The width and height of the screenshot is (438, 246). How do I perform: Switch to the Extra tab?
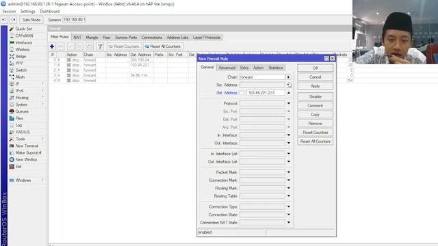(244, 68)
